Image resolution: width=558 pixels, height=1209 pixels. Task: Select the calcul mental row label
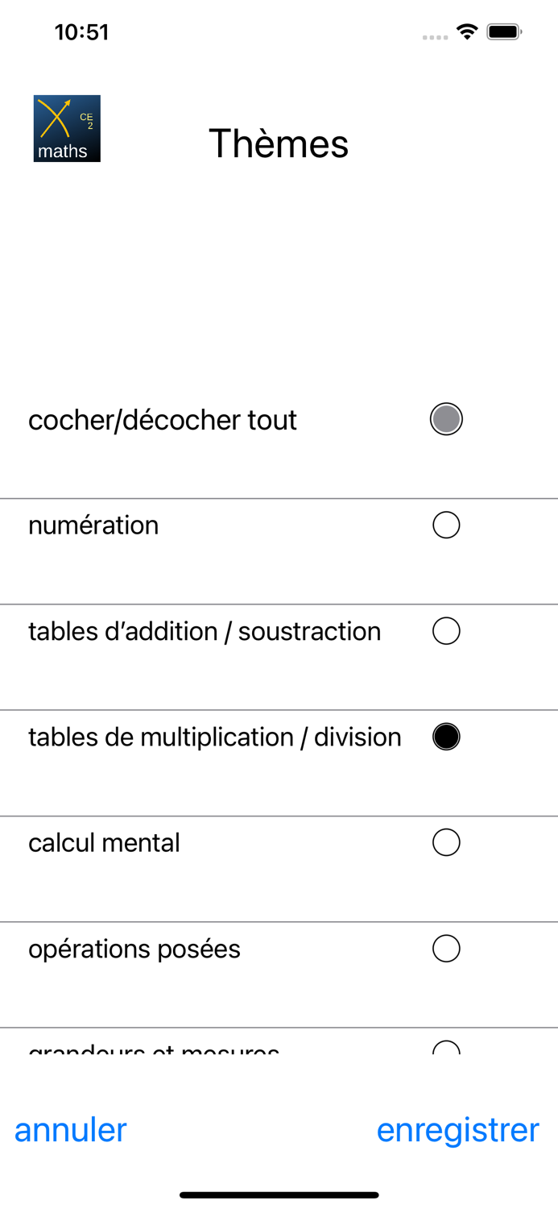104,841
